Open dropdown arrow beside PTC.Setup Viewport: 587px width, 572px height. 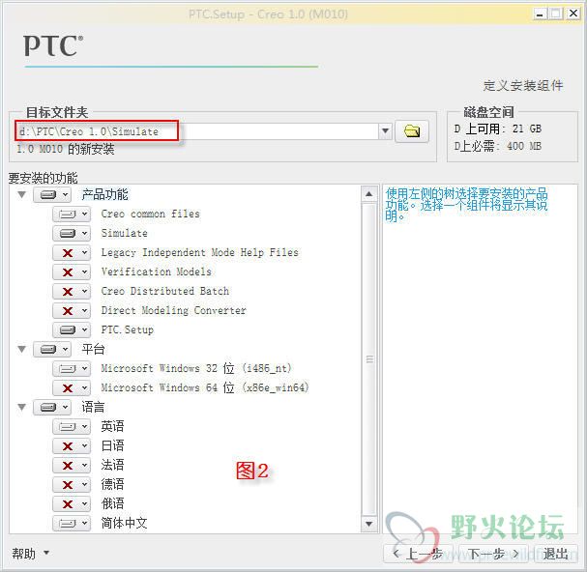click(84, 329)
